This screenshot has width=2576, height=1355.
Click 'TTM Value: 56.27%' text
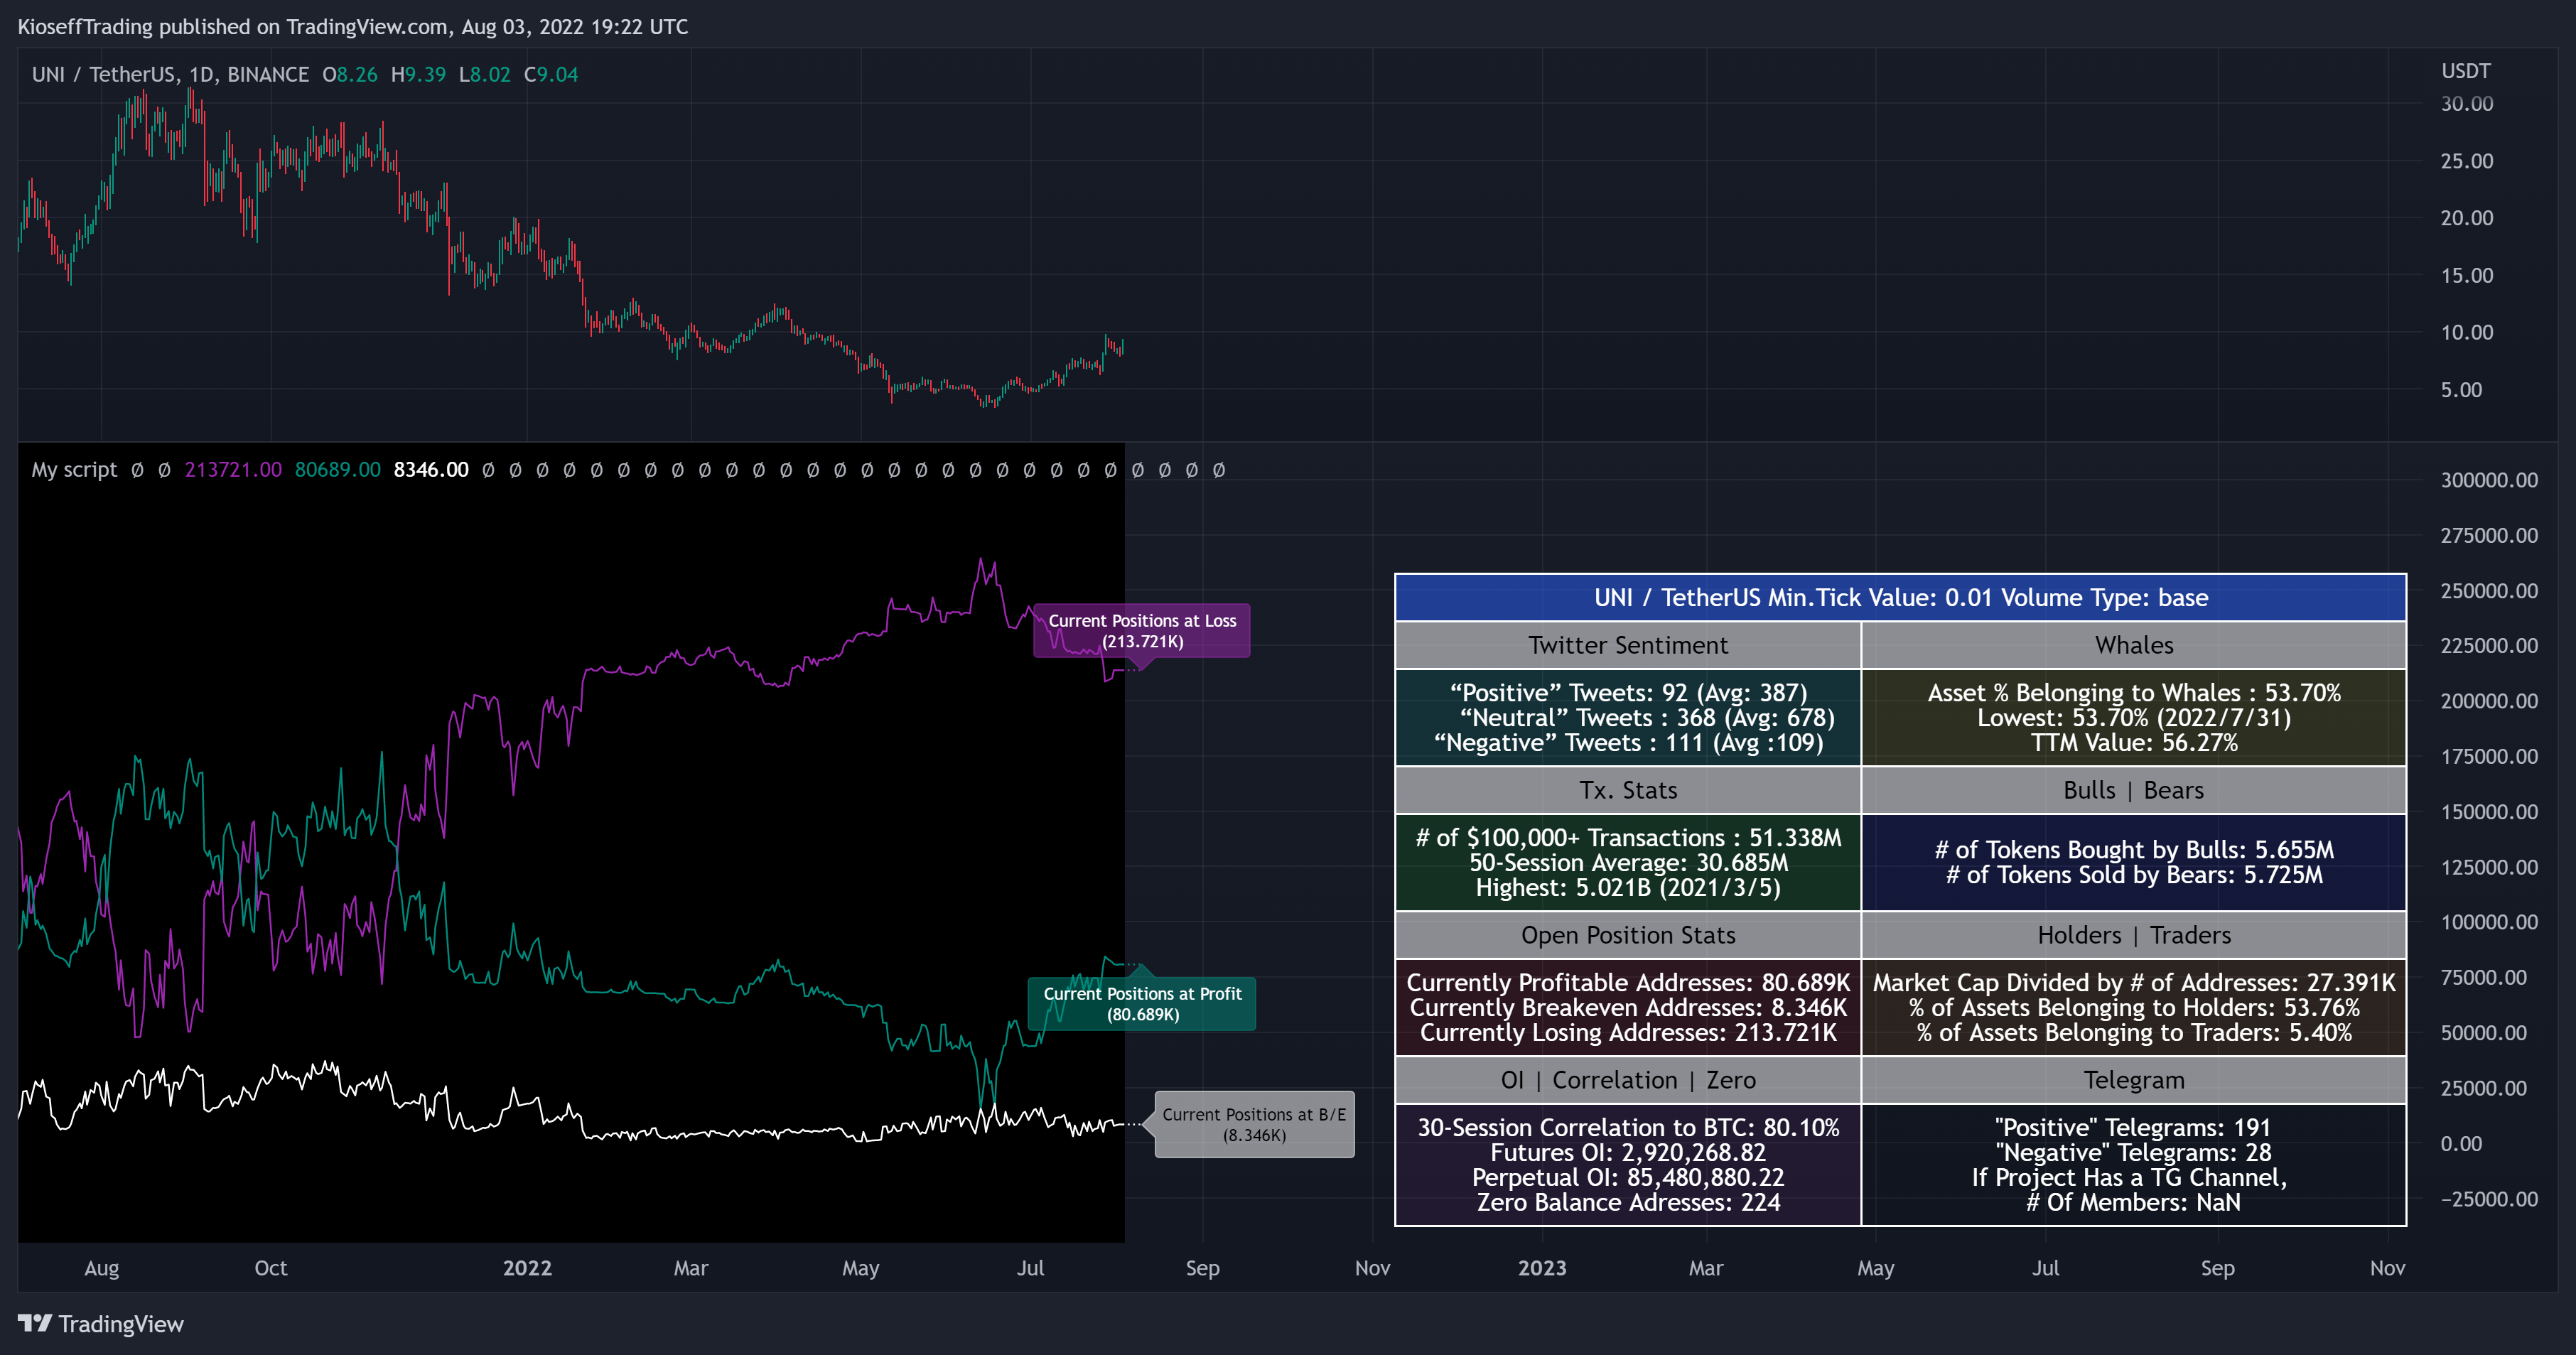(2134, 743)
